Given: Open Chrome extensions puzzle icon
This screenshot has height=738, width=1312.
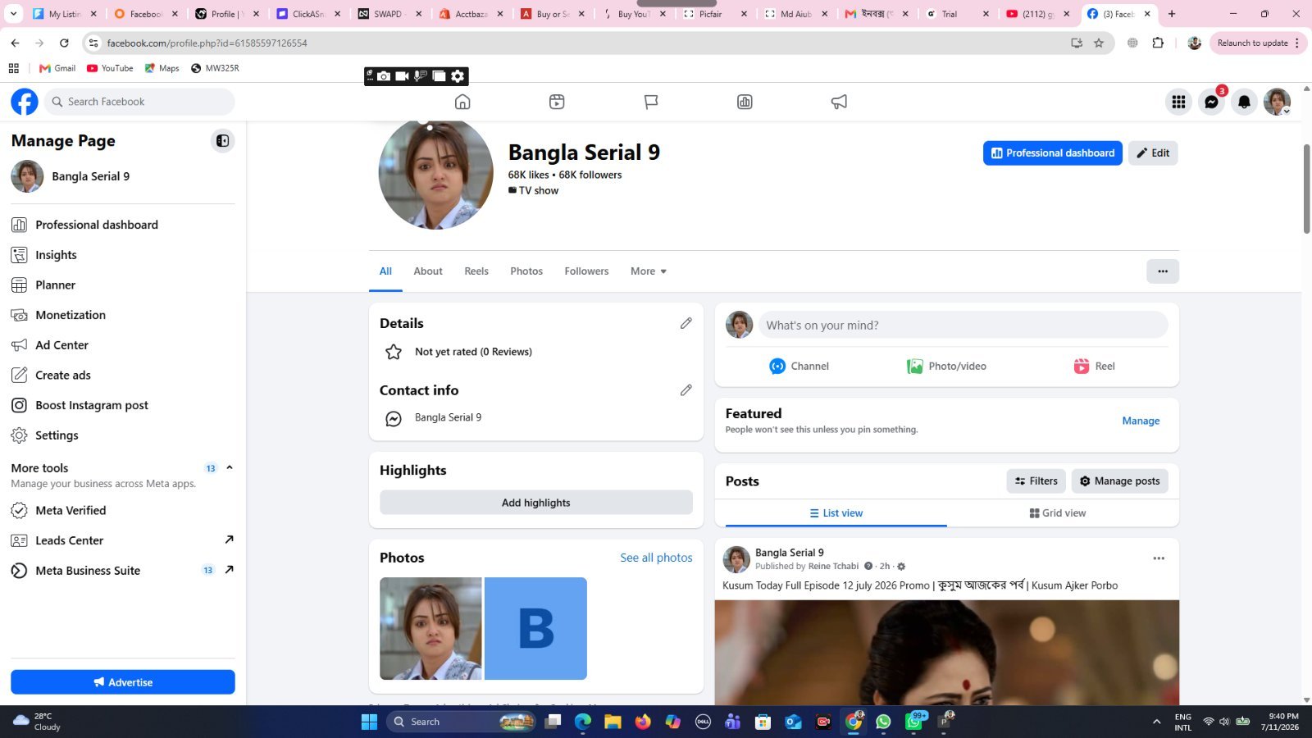Looking at the screenshot, I should (x=1158, y=43).
